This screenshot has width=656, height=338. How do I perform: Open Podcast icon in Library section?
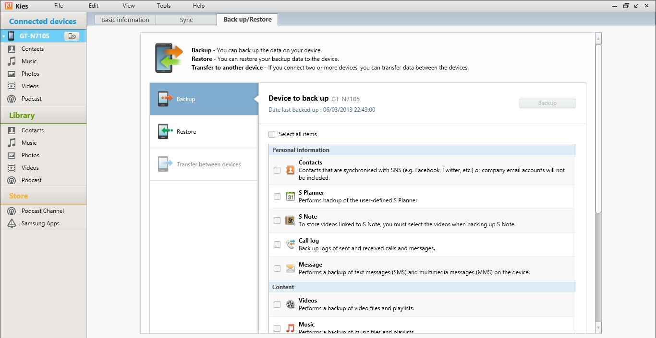coord(12,180)
